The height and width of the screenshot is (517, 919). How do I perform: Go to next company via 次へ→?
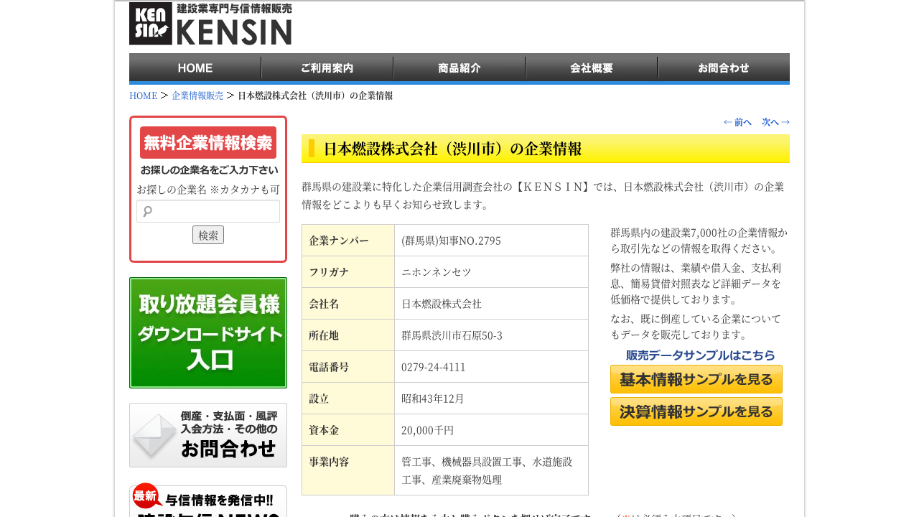(x=775, y=122)
